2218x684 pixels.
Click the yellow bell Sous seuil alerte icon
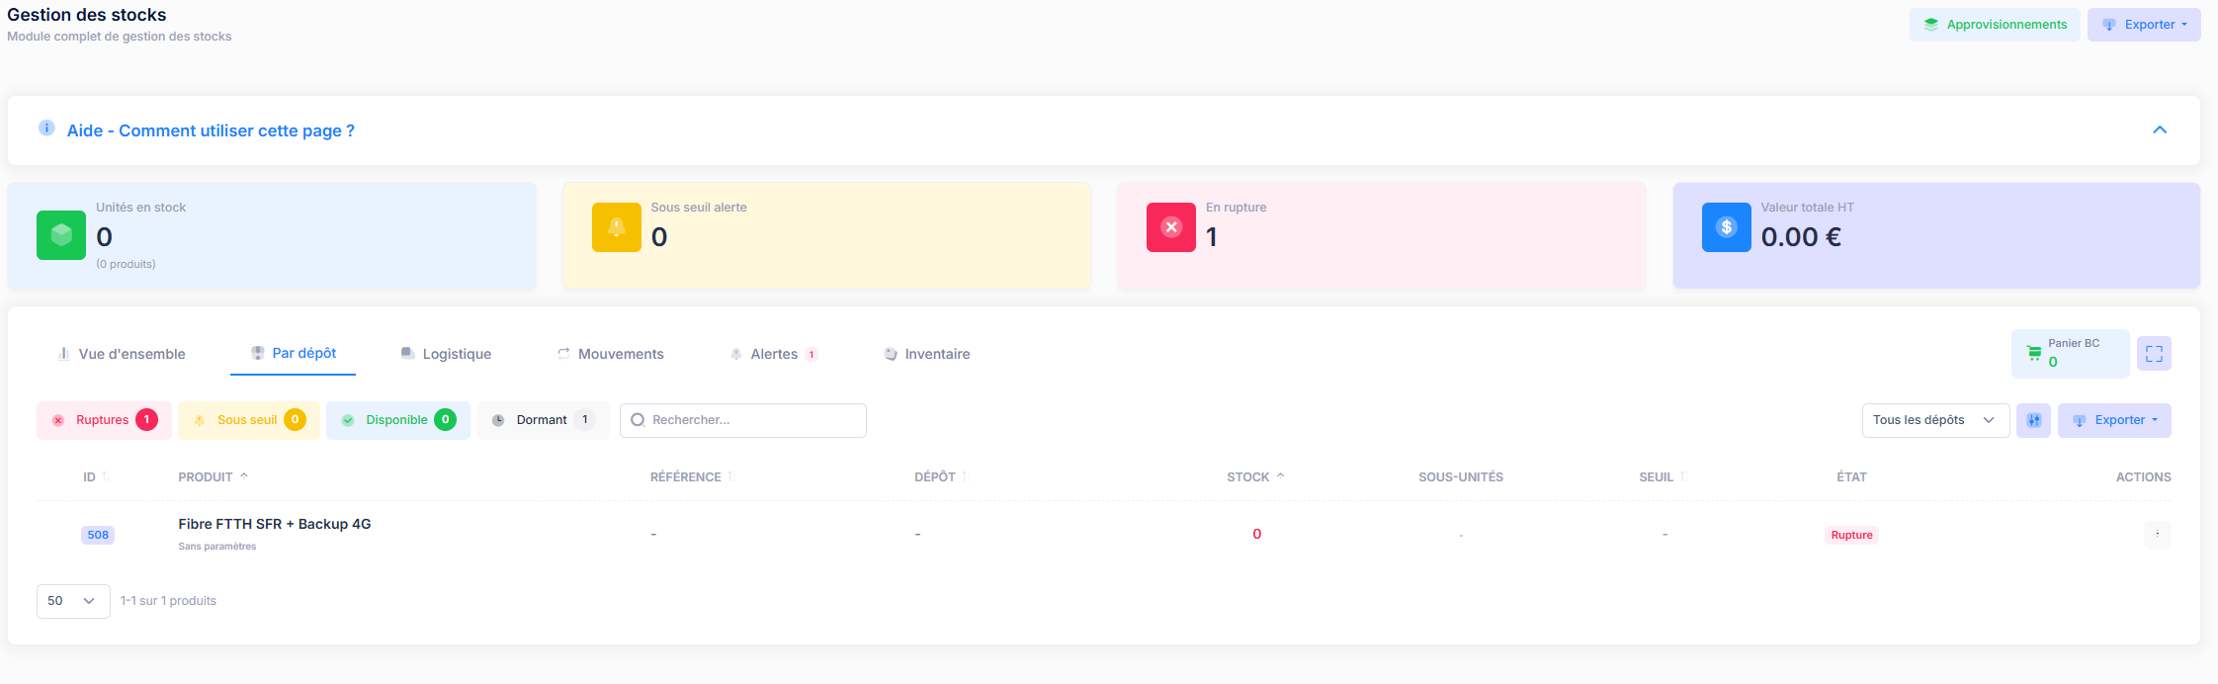tap(617, 227)
